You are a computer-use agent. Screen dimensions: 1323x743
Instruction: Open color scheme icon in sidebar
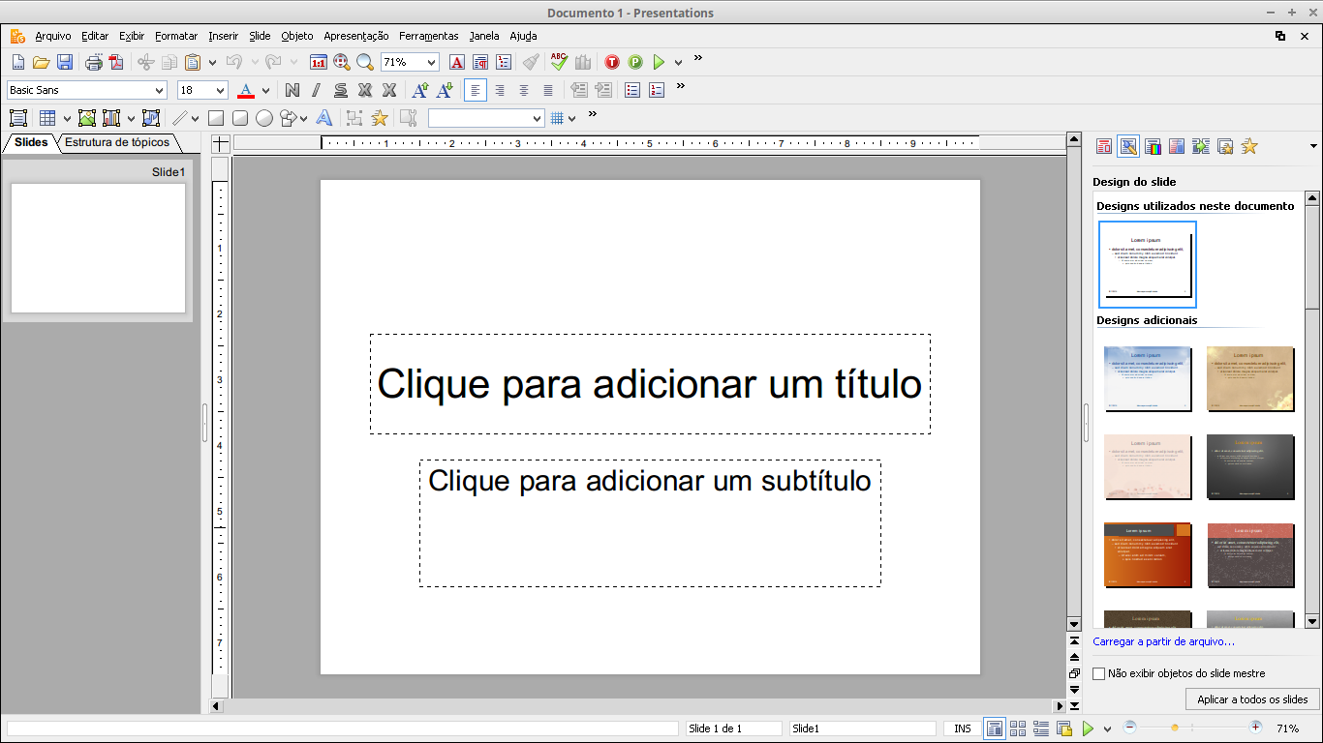(x=1153, y=146)
